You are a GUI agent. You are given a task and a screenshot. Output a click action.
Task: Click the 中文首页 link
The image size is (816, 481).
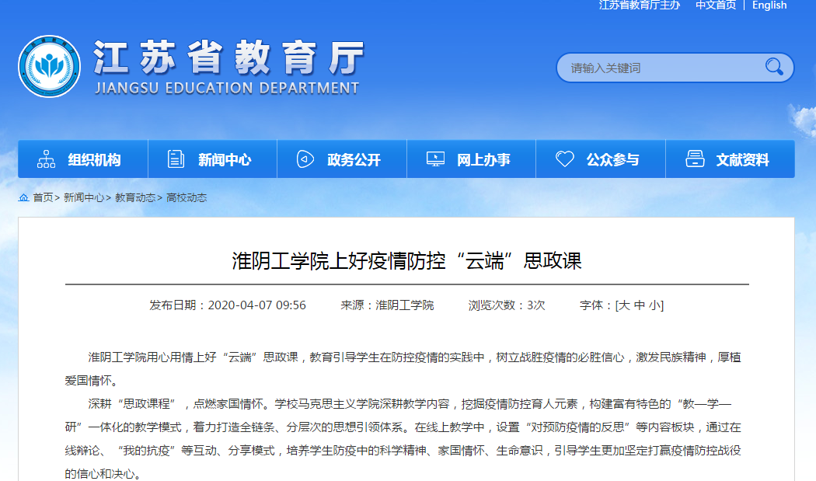point(715,5)
